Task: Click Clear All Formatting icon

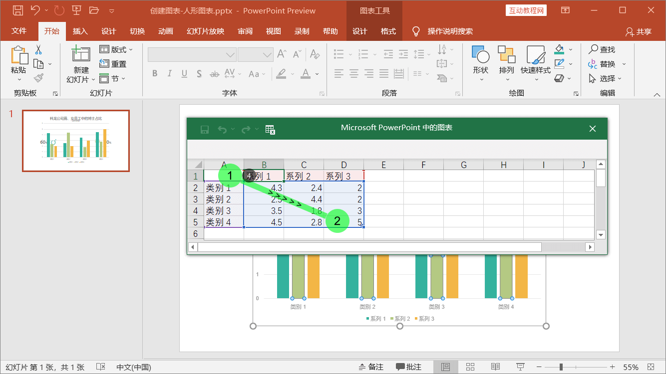Action: pyautogui.click(x=315, y=54)
